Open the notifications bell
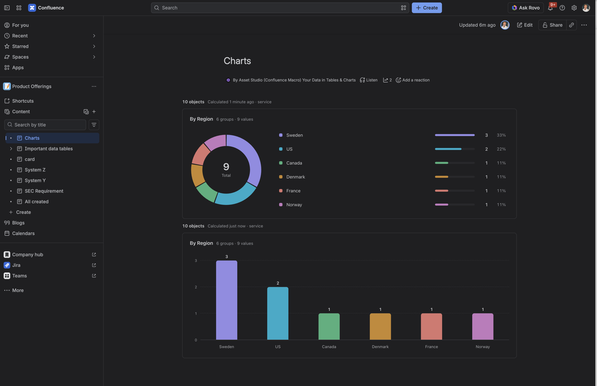 coord(550,8)
